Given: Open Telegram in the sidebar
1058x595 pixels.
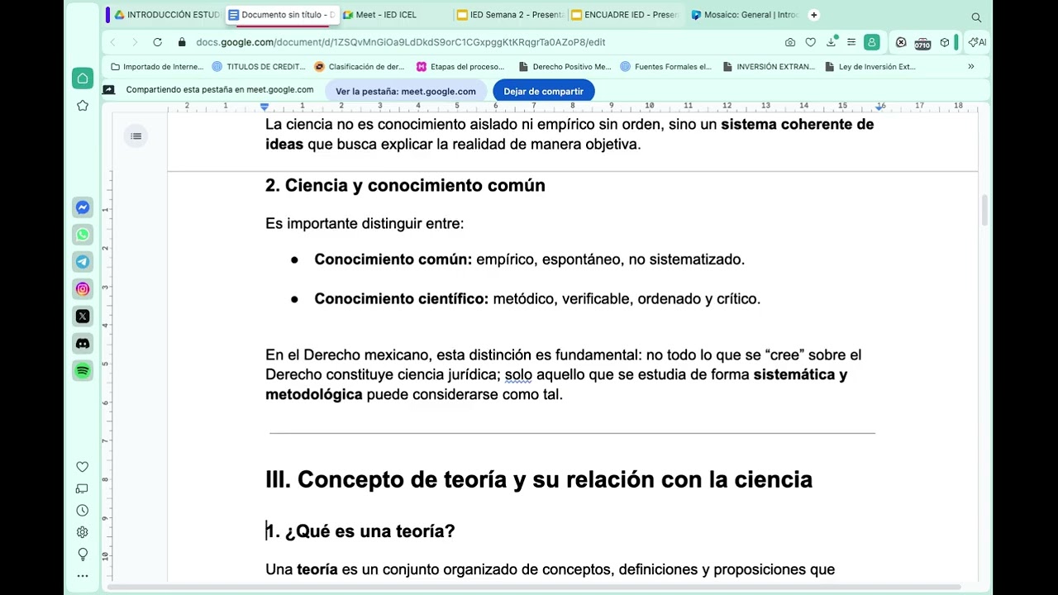Looking at the screenshot, I should 83,262.
